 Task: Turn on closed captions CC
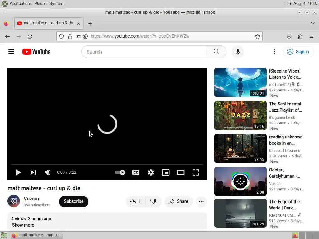pyautogui.click(x=136, y=172)
